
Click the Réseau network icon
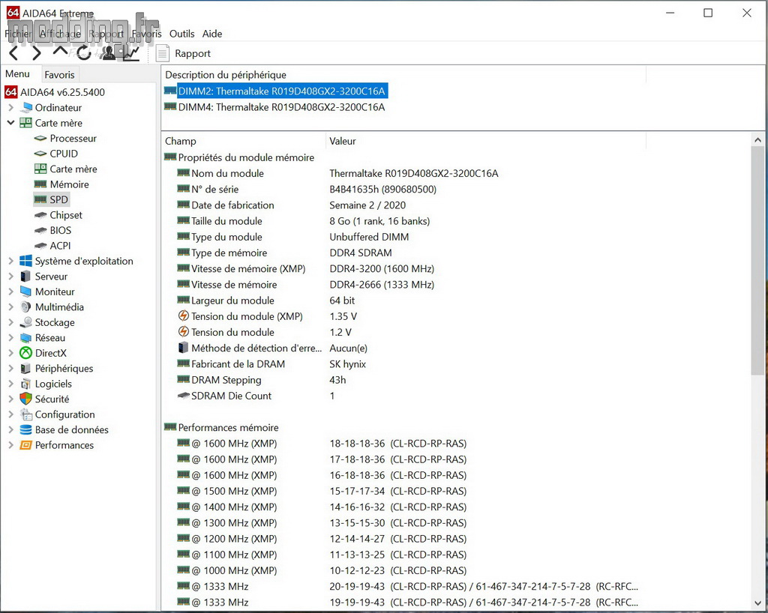point(25,337)
